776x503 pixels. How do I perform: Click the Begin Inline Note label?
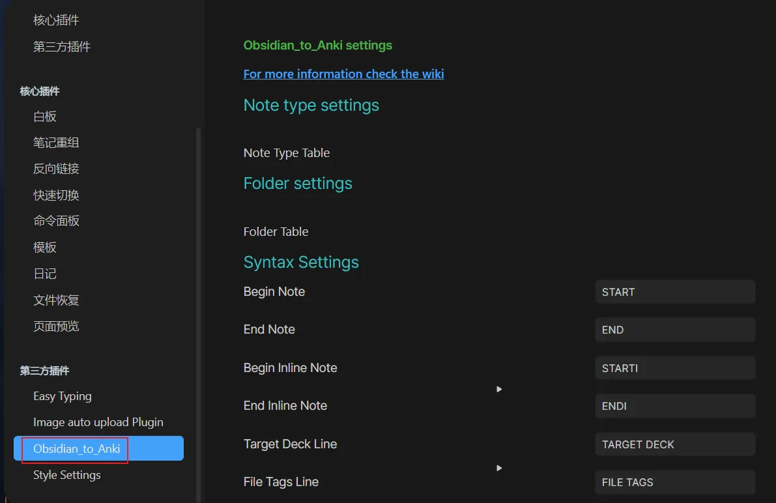tap(290, 368)
